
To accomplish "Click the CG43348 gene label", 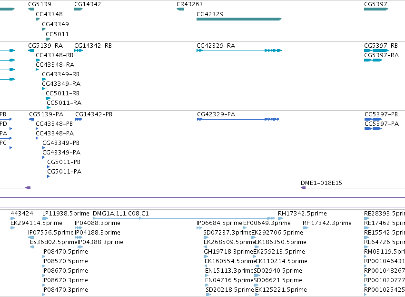I will click(49, 14).
